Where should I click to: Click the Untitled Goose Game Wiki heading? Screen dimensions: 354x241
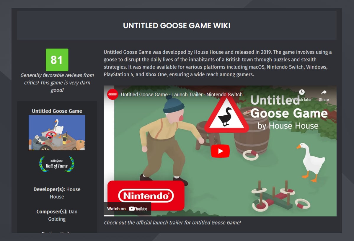point(177,25)
